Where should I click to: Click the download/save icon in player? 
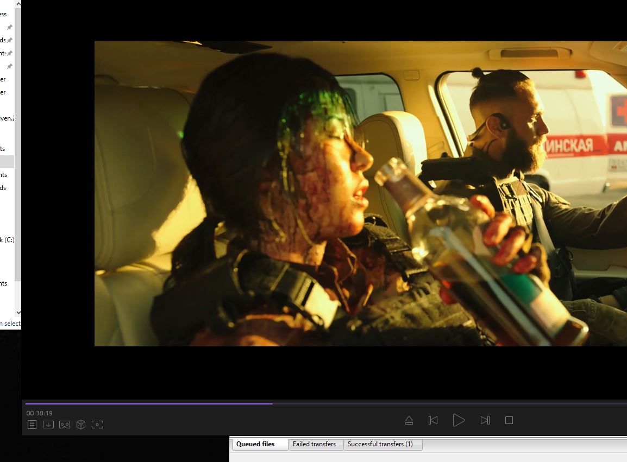[x=48, y=425]
